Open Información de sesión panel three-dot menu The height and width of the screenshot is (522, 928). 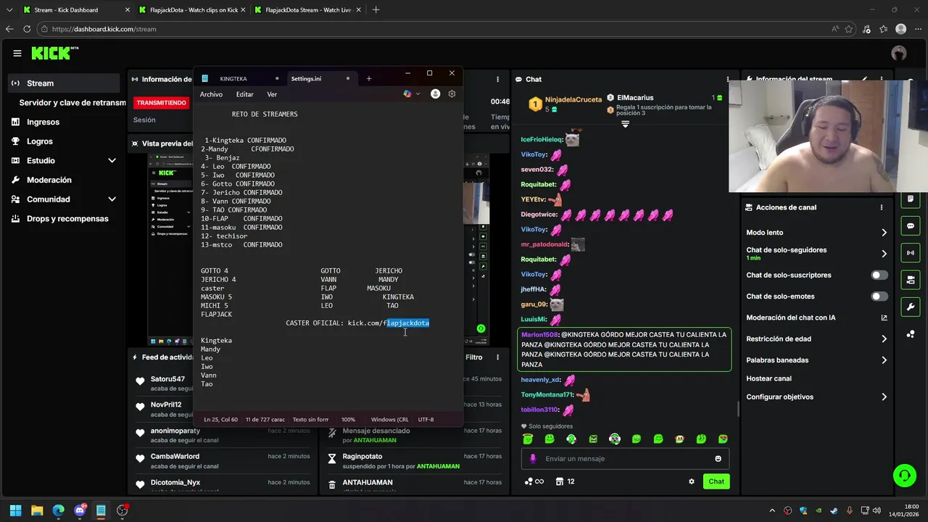pos(497,79)
